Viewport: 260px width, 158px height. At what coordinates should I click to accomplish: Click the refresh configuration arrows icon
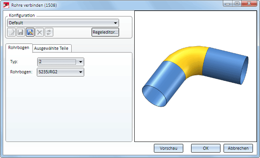pos(49,32)
